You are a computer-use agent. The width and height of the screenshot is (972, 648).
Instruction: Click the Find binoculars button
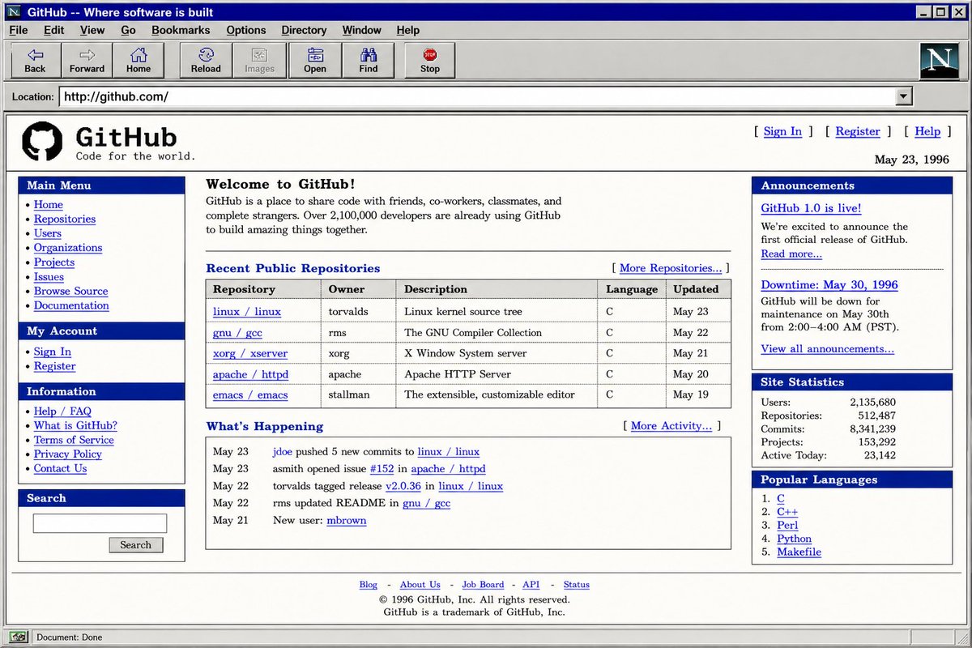[x=369, y=60]
